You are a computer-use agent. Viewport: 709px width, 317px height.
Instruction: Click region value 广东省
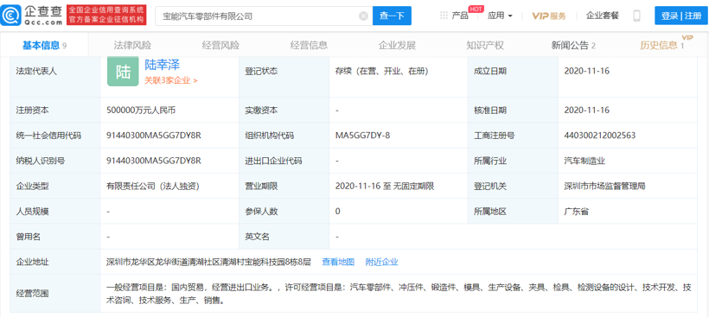pos(577,211)
